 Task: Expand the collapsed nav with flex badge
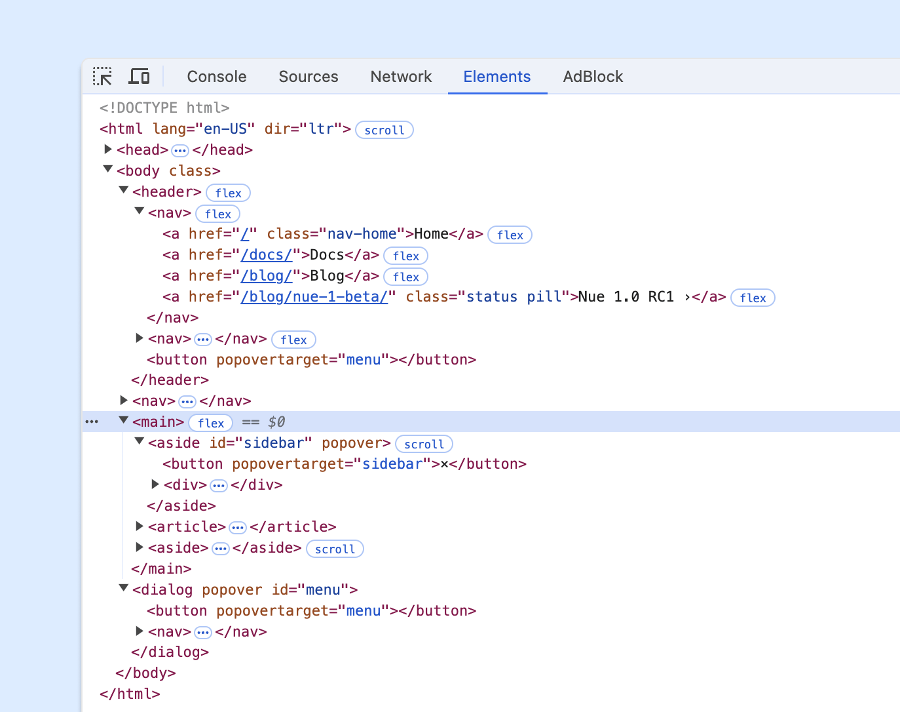tap(140, 338)
